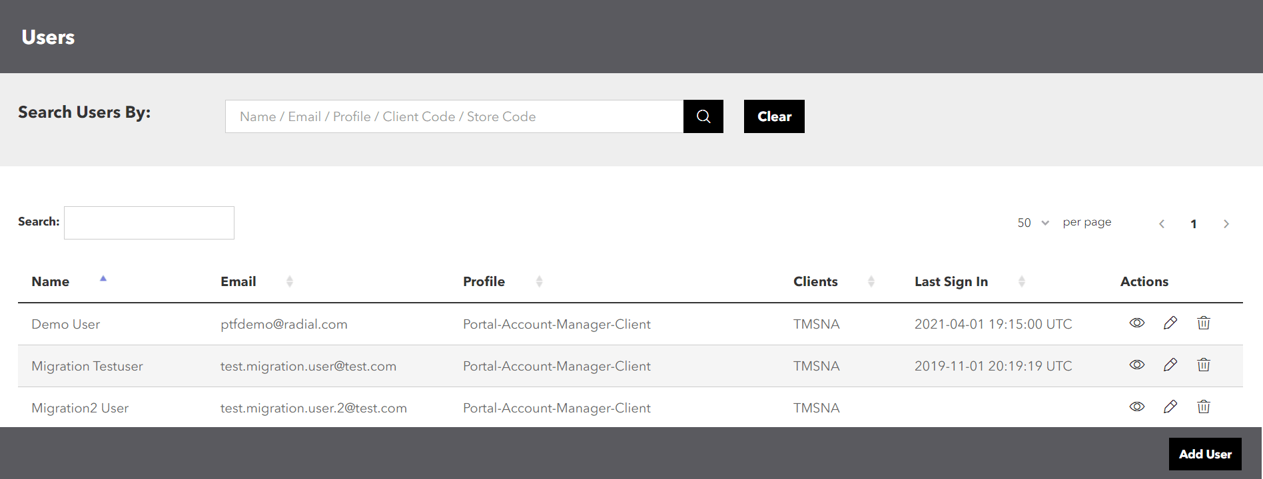Delete the Demo User via trash icon
The width and height of the screenshot is (1263, 479).
1203,323
